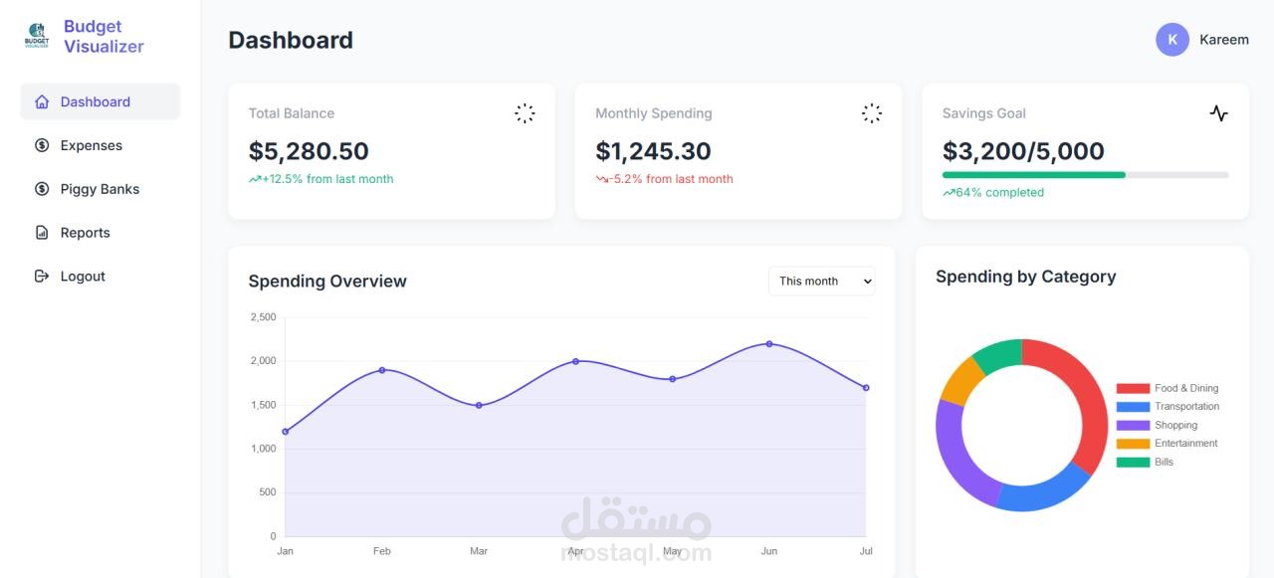Open the Expenses menu item
This screenshot has height=578, width=1274.
point(91,145)
